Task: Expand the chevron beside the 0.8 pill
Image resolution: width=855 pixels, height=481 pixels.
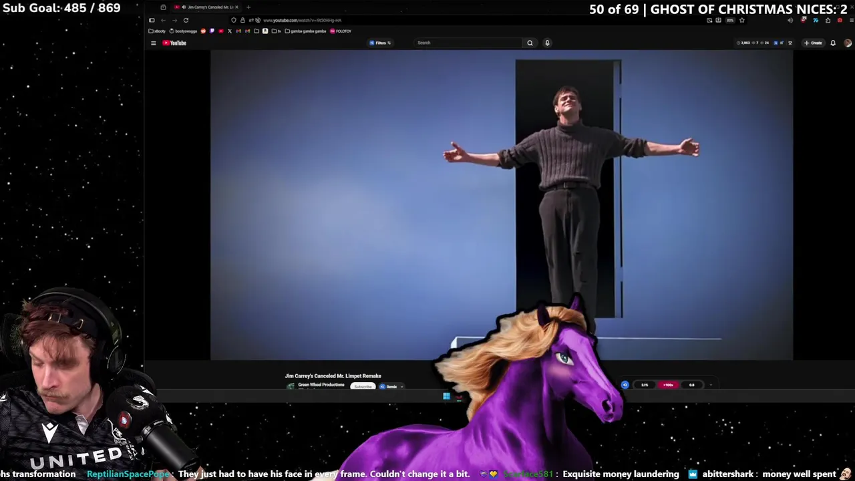Action: [711, 385]
